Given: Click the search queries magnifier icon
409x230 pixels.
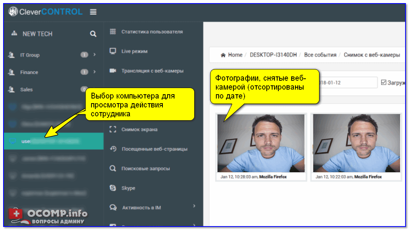Looking at the screenshot, I should click(x=113, y=169).
